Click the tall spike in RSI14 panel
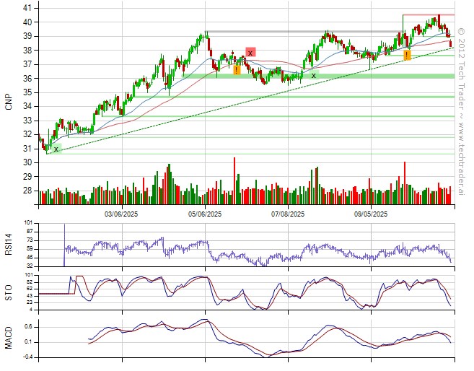This screenshot has height=371, width=474. (64, 235)
